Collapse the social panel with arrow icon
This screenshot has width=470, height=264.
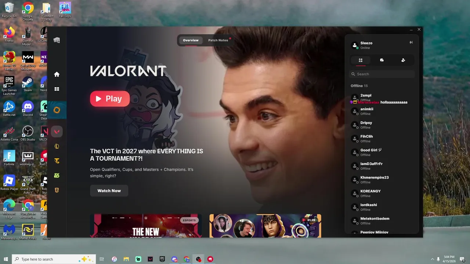coord(411,42)
